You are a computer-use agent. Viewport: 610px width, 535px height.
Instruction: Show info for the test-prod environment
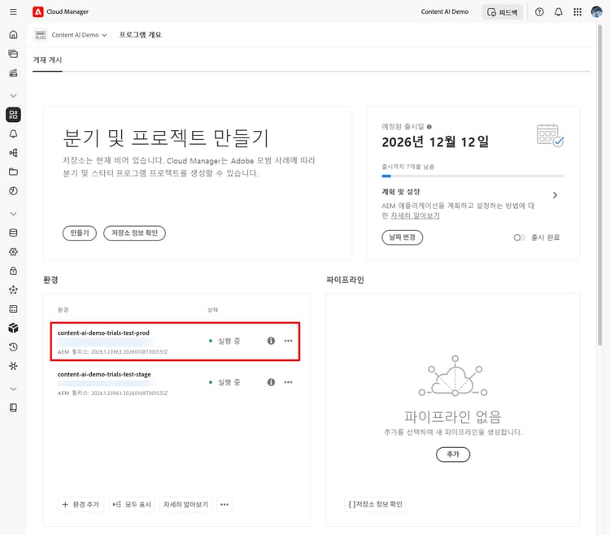tap(271, 341)
